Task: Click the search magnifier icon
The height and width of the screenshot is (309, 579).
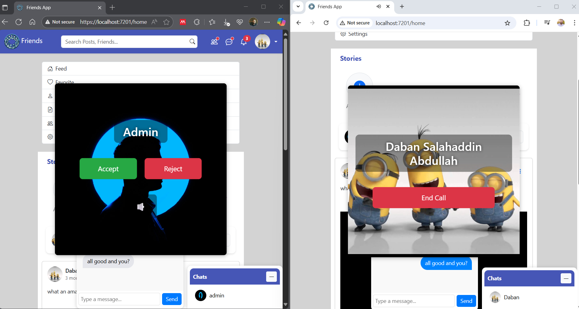Action: [192, 42]
